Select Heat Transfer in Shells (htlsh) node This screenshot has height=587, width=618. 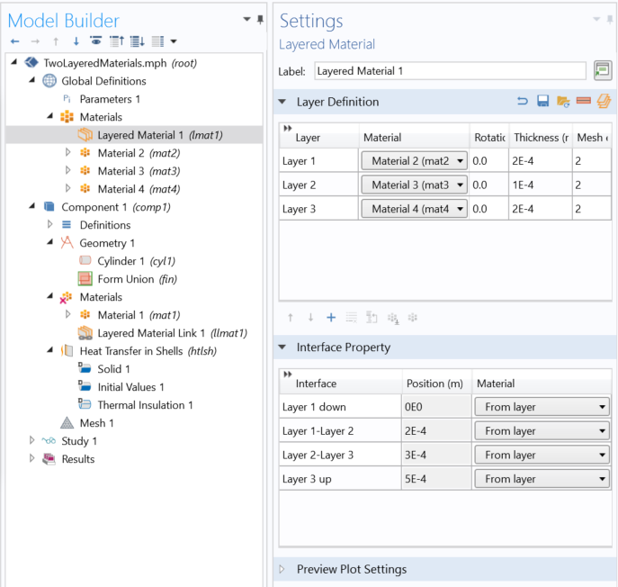point(148,351)
